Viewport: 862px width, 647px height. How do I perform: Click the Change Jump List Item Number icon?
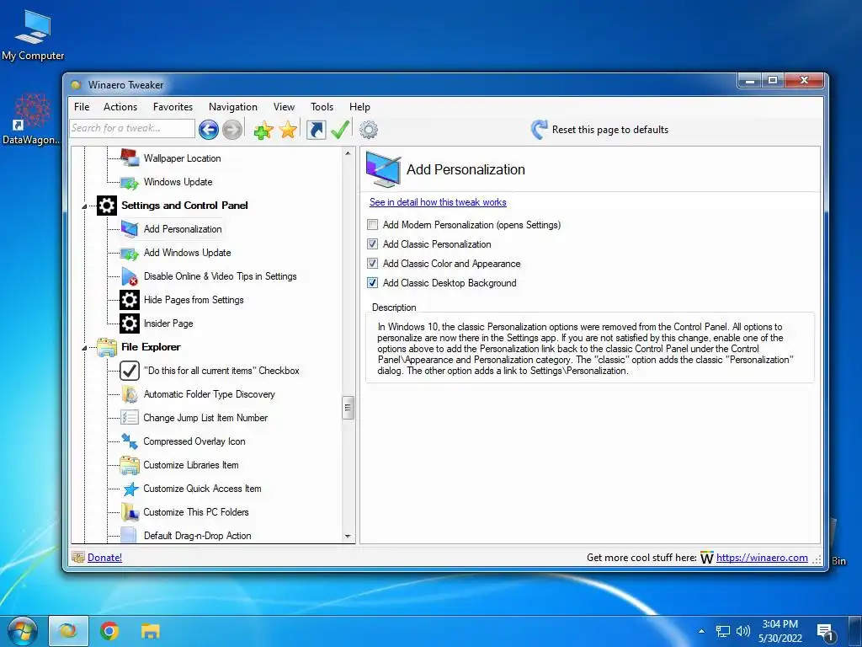coord(130,418)
